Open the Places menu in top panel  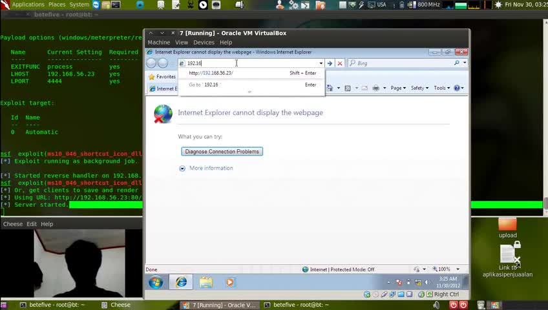point(57,5)
